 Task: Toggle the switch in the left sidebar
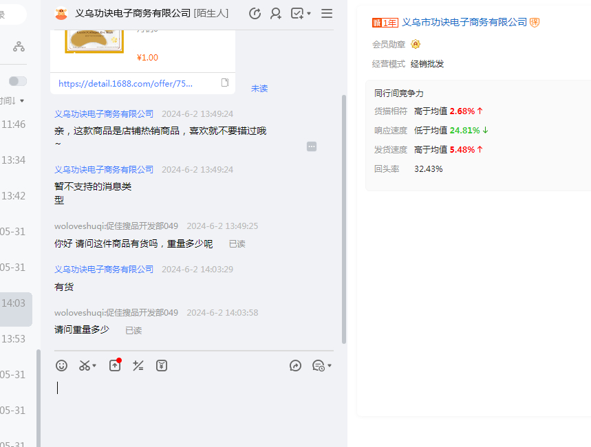tap(17, 81)
